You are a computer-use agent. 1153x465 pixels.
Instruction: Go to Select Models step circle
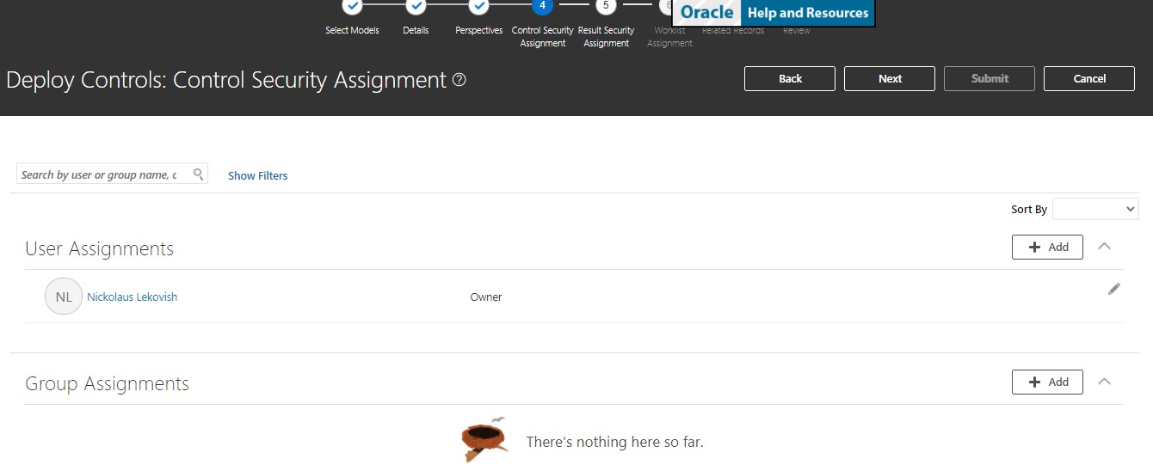[x=352, y=6]
